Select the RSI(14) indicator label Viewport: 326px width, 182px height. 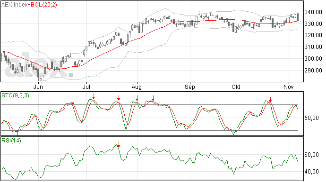point(11,141)
